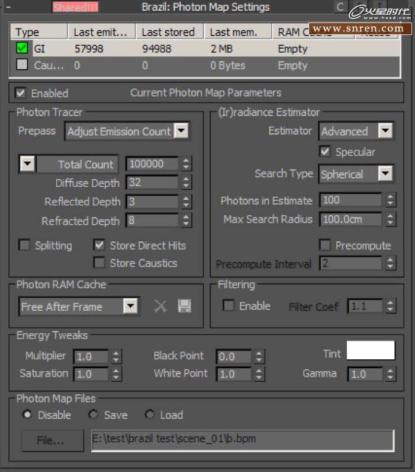Select GI row value 94988
Viewport: 415px width, 472px height.
[x=156, y=49]
